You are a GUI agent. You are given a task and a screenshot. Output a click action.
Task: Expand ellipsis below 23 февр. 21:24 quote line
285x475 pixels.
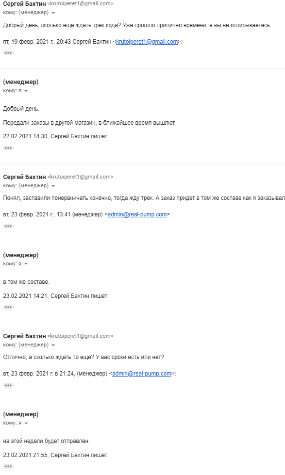pos(8,385)
